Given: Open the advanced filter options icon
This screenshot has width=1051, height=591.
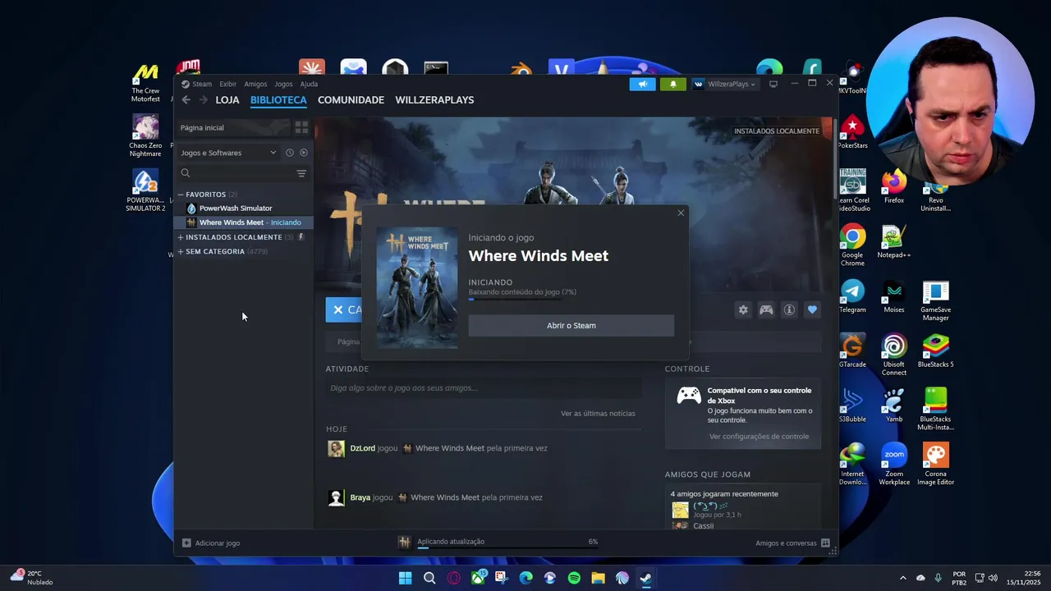Looking at the screenshot, I should point(301,173).
